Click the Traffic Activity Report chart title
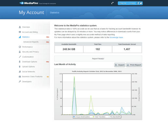 pyautogui.click(x=97, y=72)
